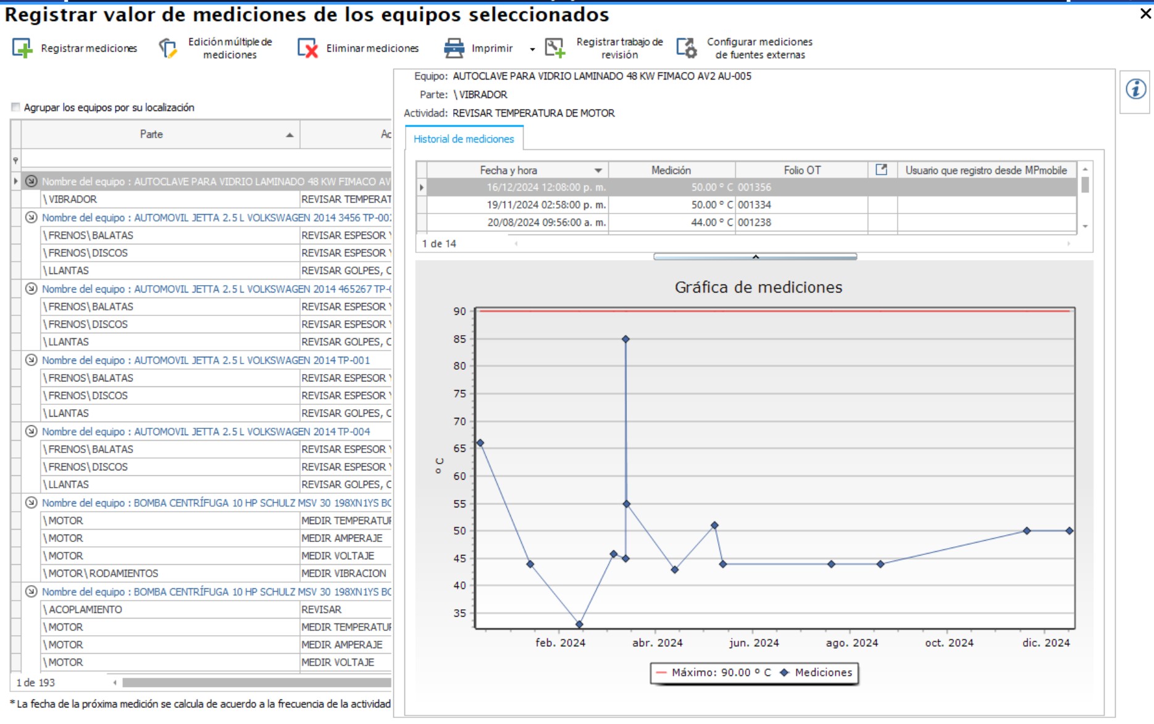Sort by Fecha y hora column
The image size is (1154, 724).
click(517, 170)
